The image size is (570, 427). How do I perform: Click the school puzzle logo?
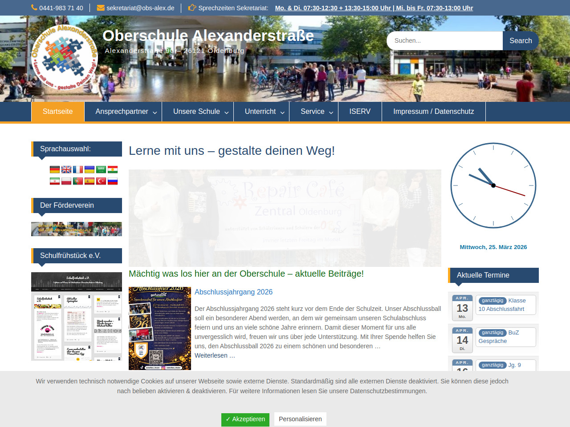(x=65, y=58)
